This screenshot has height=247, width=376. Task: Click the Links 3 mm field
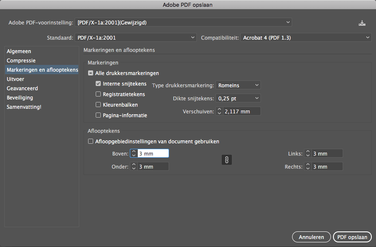(327, 153)
